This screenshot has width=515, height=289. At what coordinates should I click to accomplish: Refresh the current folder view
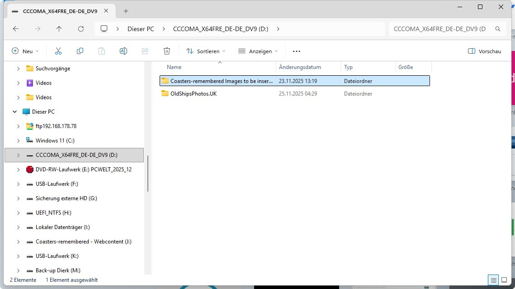[81, 29]
